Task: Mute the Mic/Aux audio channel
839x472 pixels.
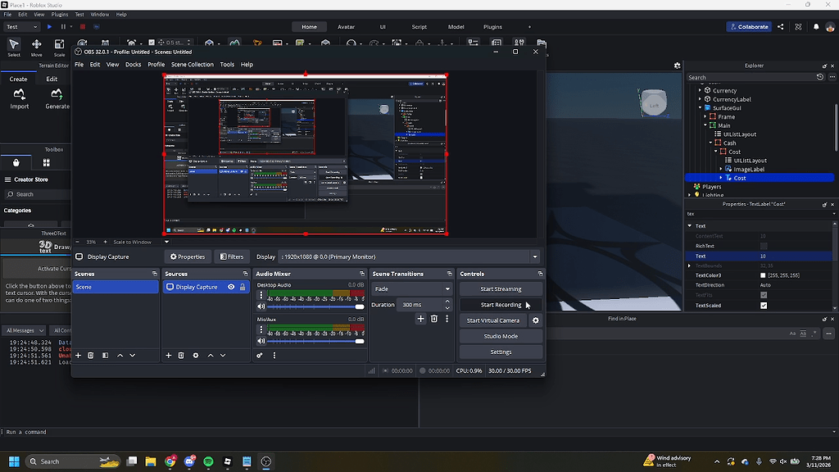Action: point(261,341)
